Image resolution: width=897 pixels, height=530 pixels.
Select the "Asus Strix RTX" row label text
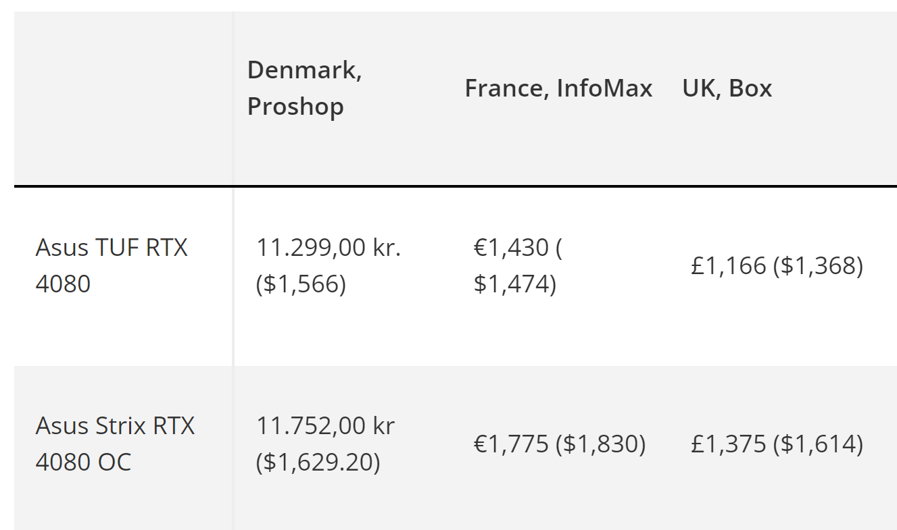point(115,426)
